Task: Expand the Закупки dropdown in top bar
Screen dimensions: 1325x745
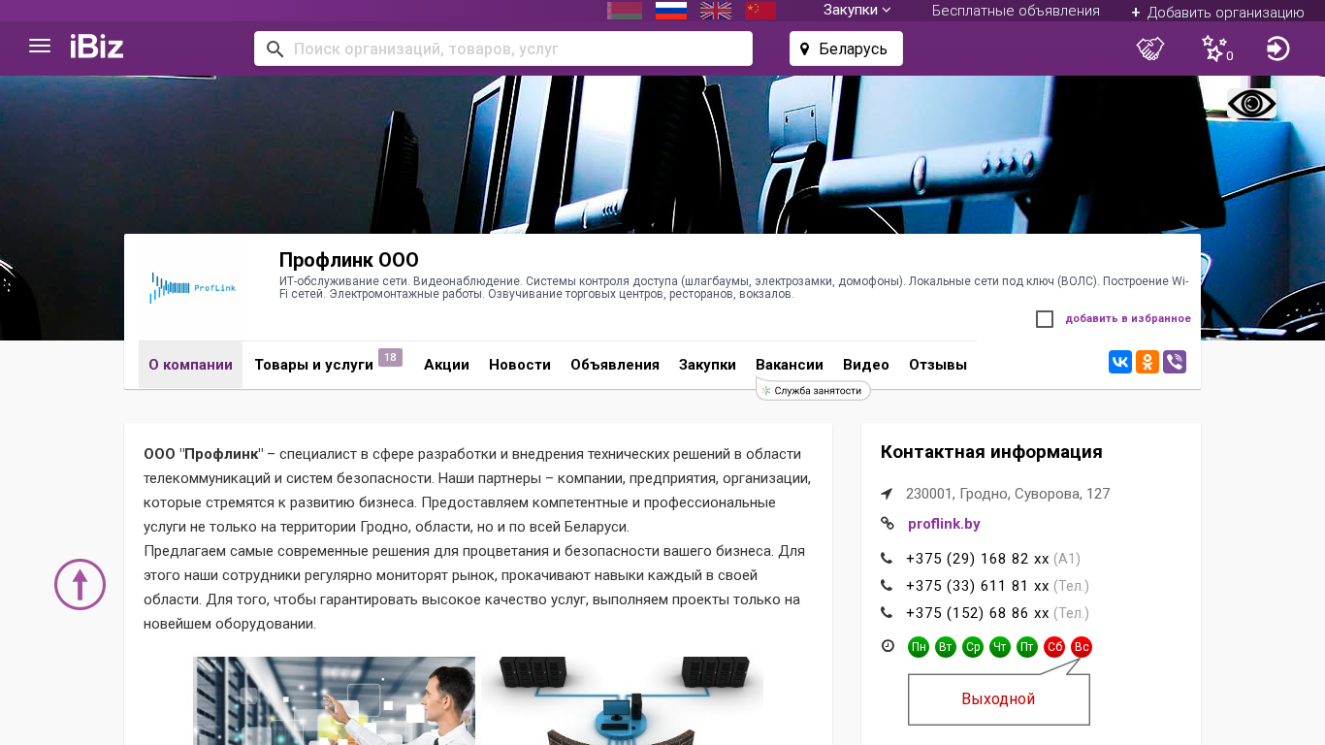Action: 857,10
